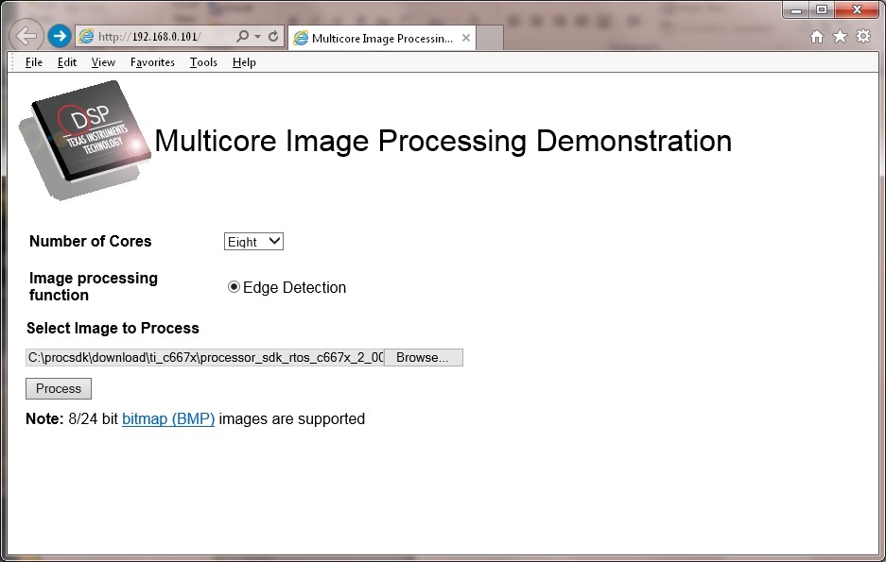The image size is (886, 562).
Task: Open the Favorites star panel
Action: click(840, 34)
